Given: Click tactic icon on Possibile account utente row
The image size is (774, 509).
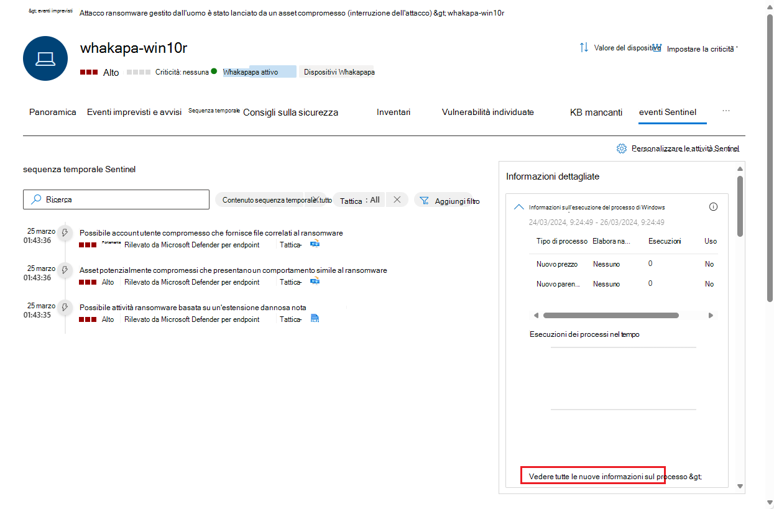Looking at the screenshot, I should (x=315, y=244).
